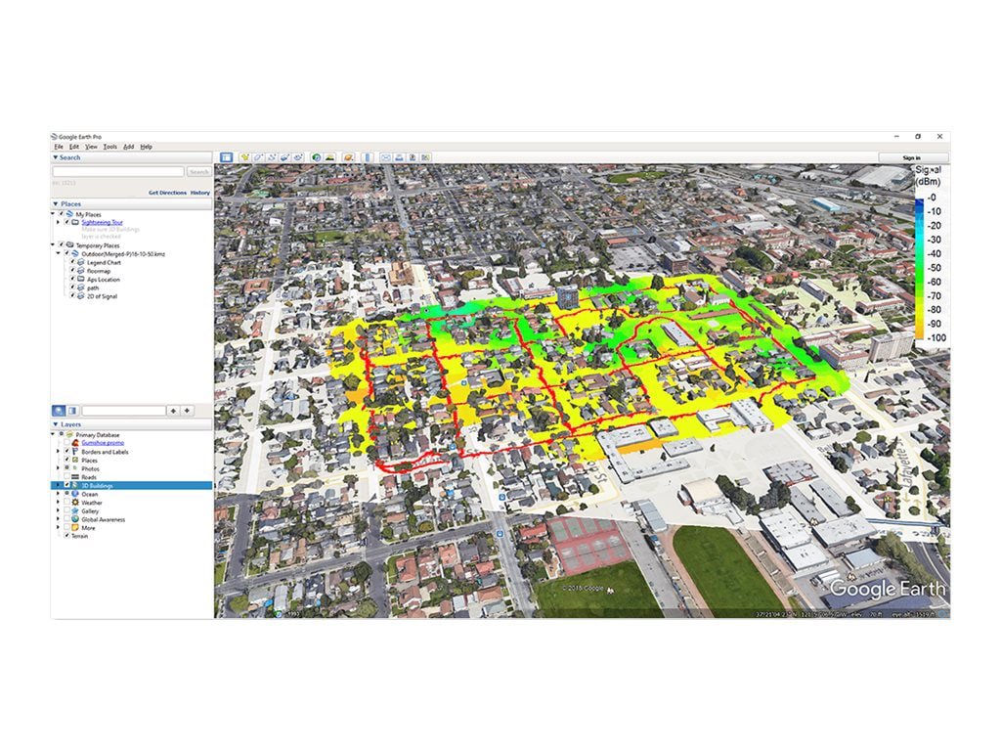Viewport: 1001px width, 751px height.
Task: Open the View menu
Action: (x=91, y=147)
